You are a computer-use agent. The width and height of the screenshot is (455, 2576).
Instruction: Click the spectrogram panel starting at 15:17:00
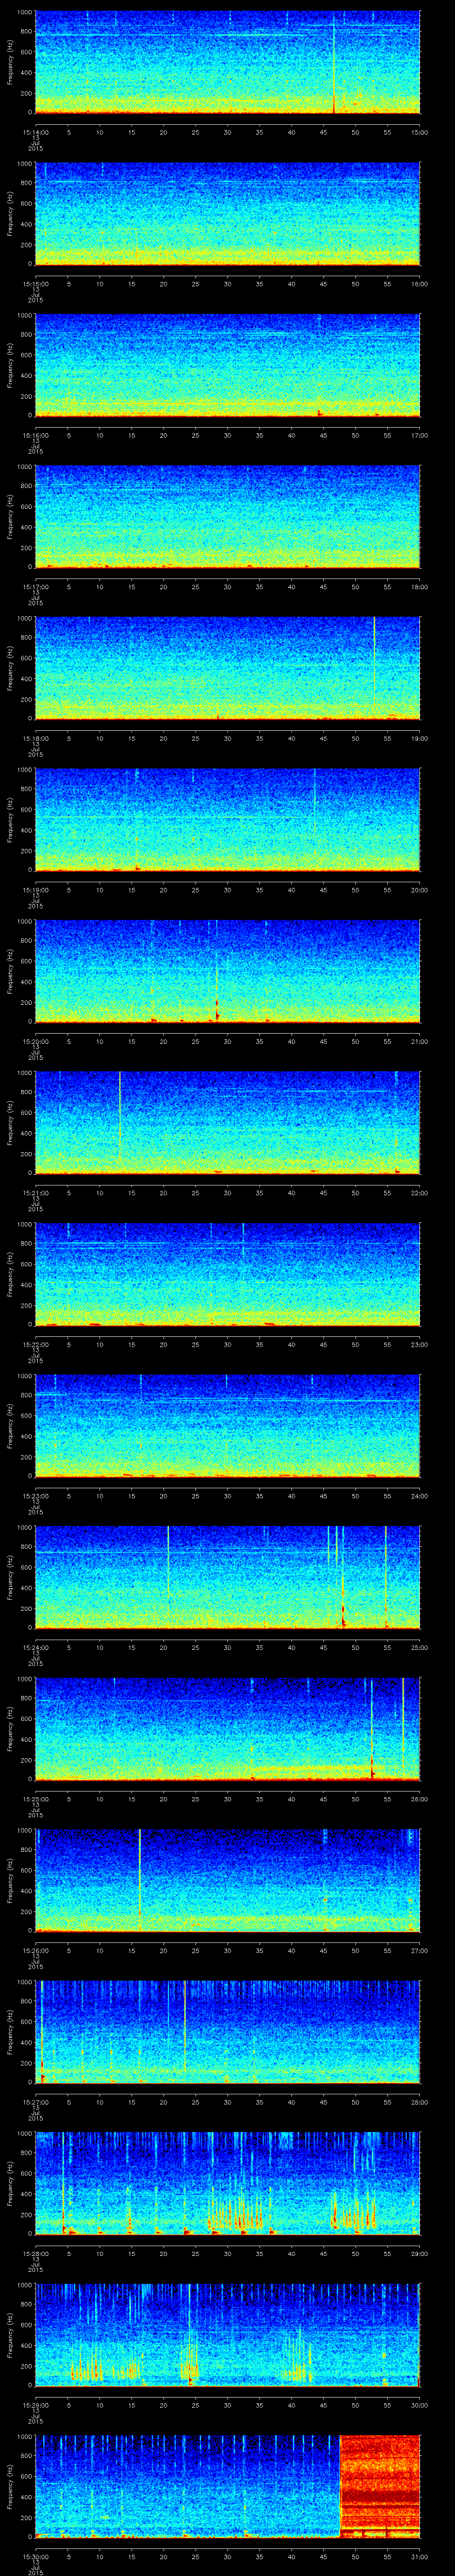click(227, 516)
